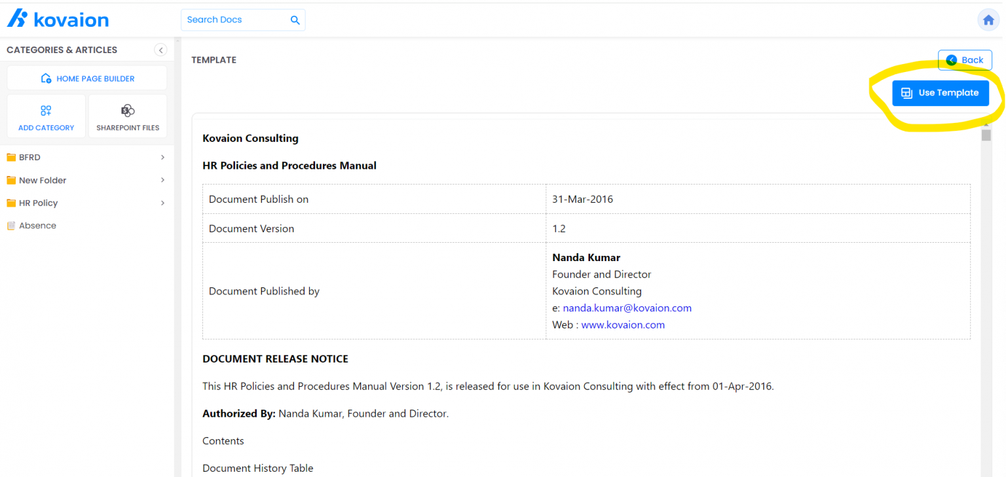
Task: Open the www.kovaion.com link
Action: (623, 325)
